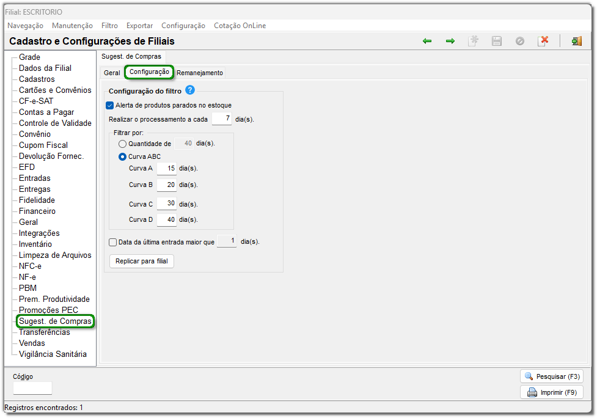The height and width of the screenshot is (418, 597).
Task: Switch to the Remanejamento tab
Action: point(200,73)
